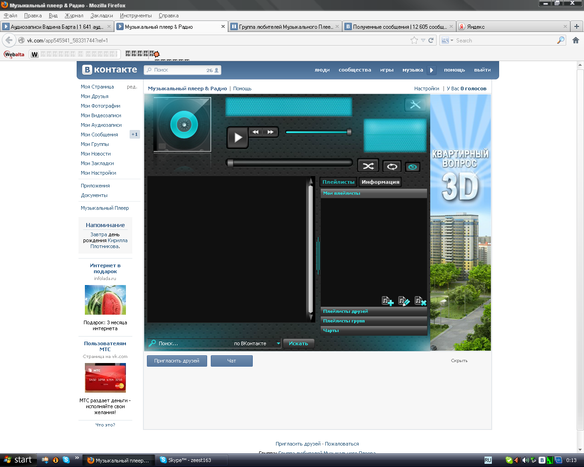The width and height of the screenshot is (584, 467).
Task: Toggle shuffle mode in the player
Action: pyautogui.click(x=368, y=166)
